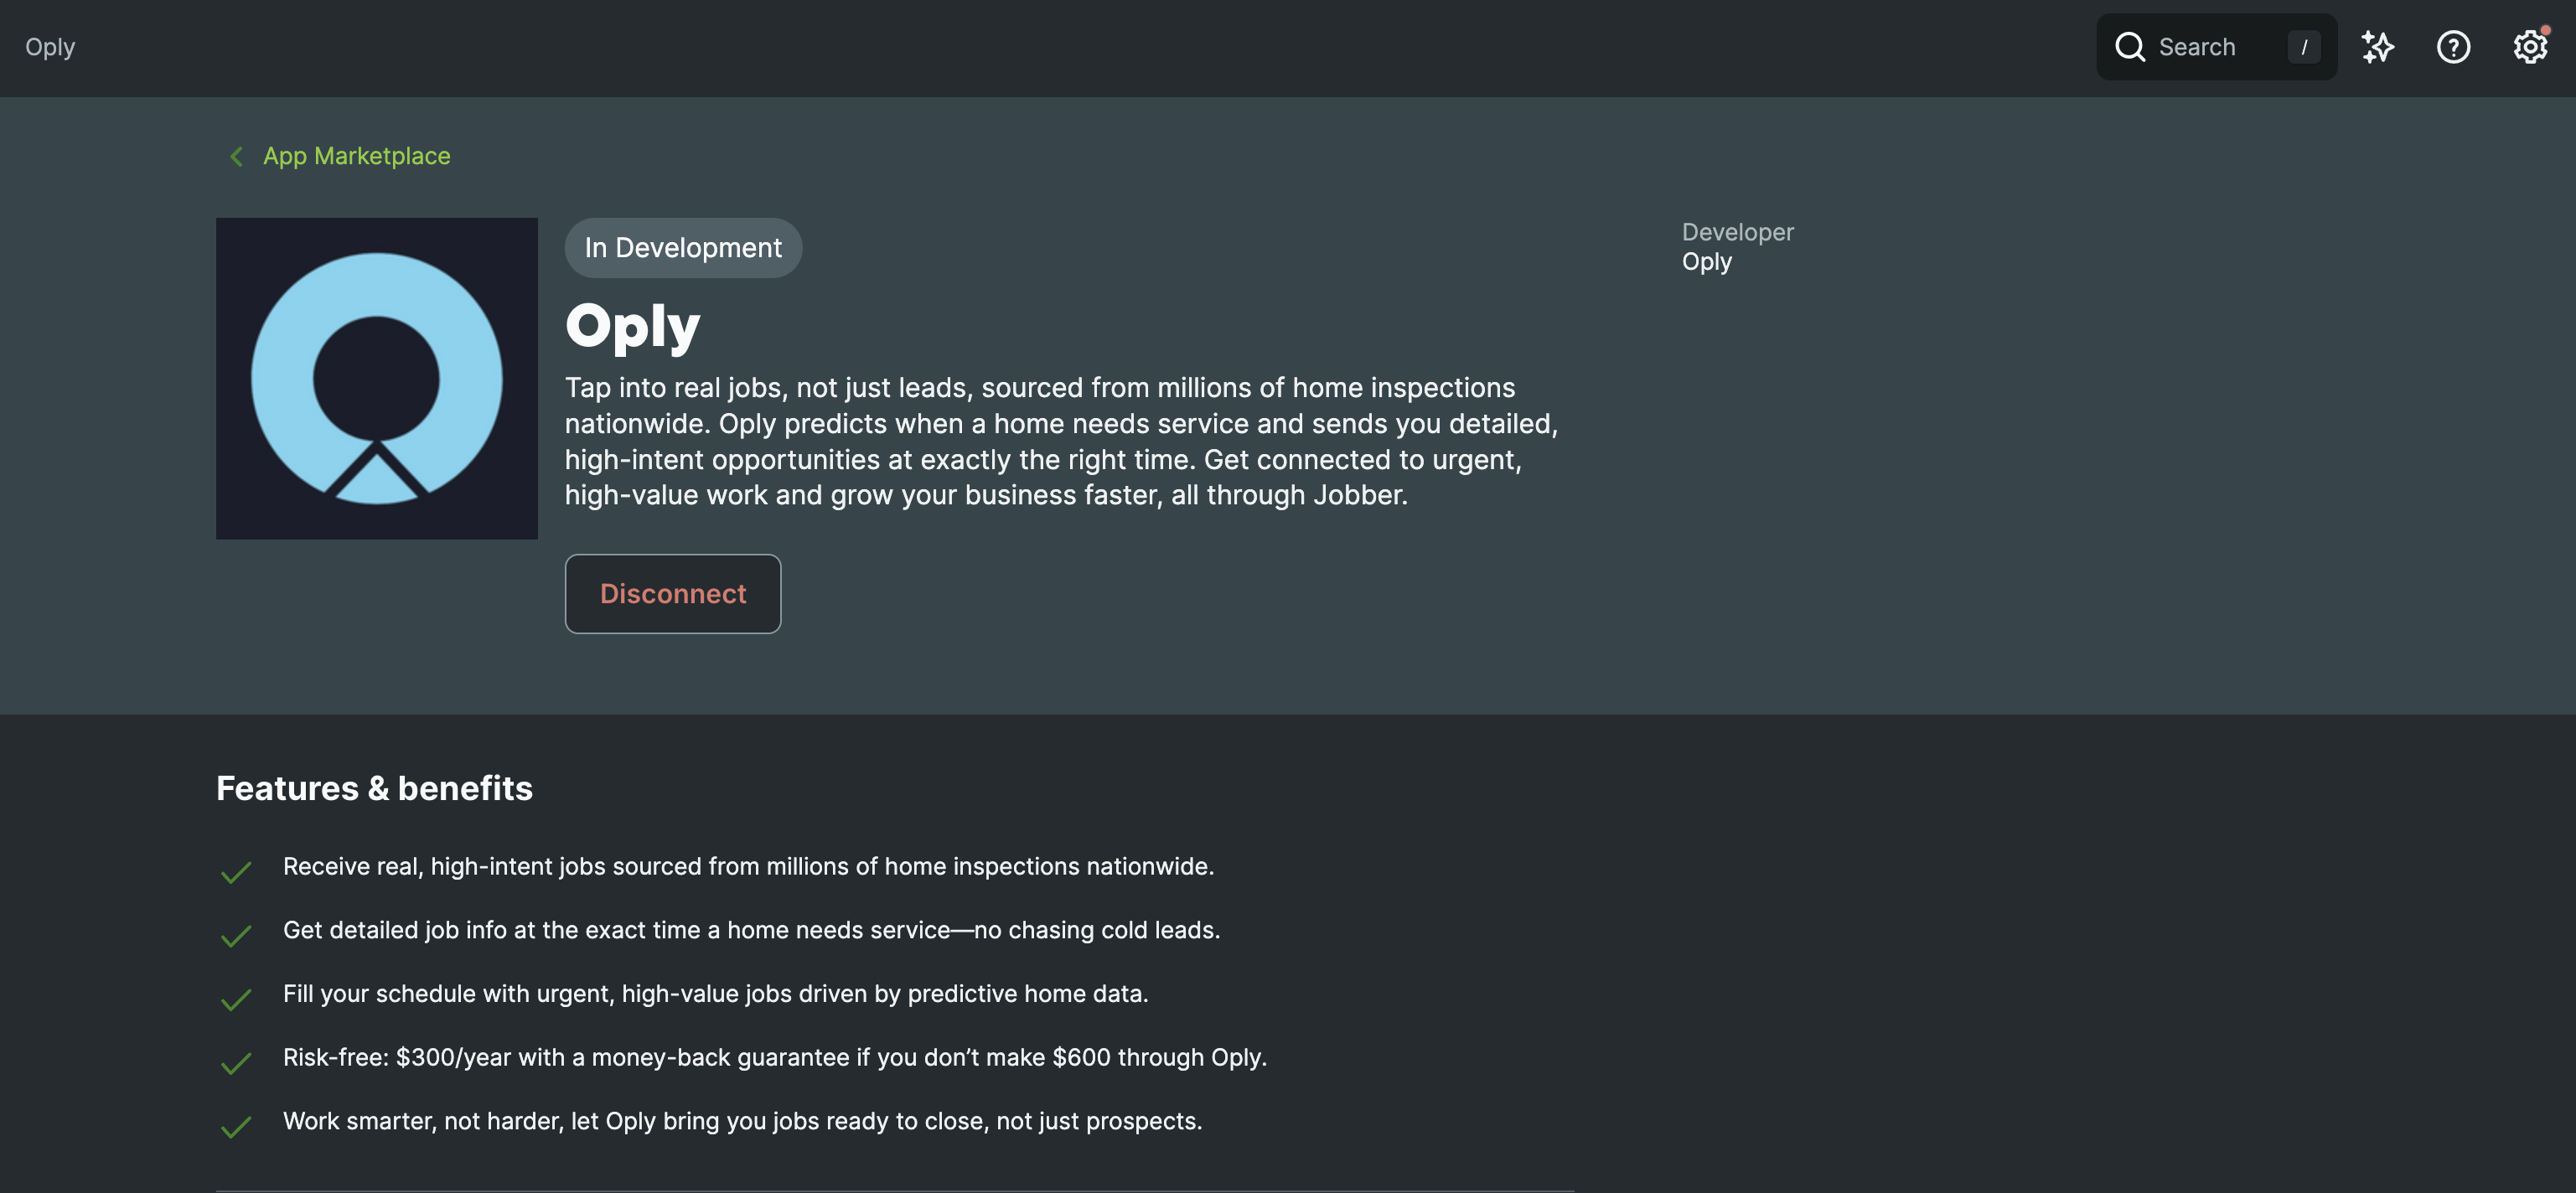
Task: Select the In Development badge
Action: (x=683, y=247)
